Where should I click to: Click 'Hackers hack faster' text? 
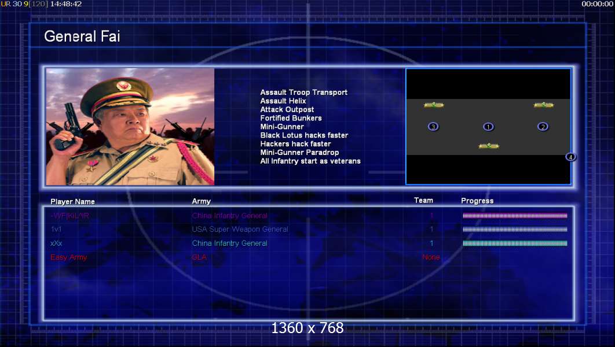[296, 144]
